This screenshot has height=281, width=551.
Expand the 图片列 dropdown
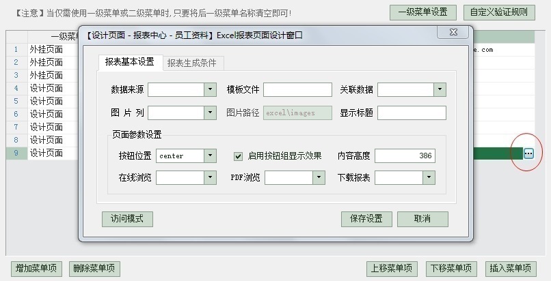[210, 113]
